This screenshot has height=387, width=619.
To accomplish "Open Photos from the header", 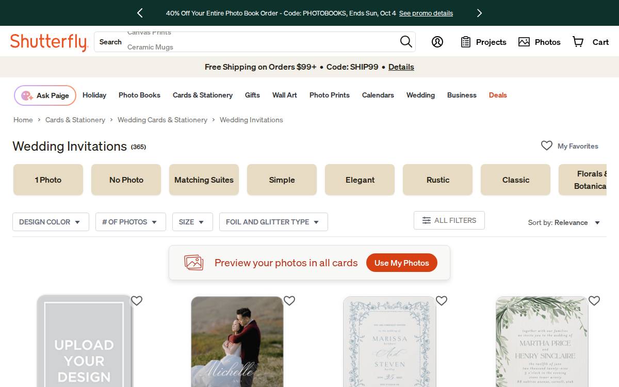I will pyautogui.click(x=540, y=42).
